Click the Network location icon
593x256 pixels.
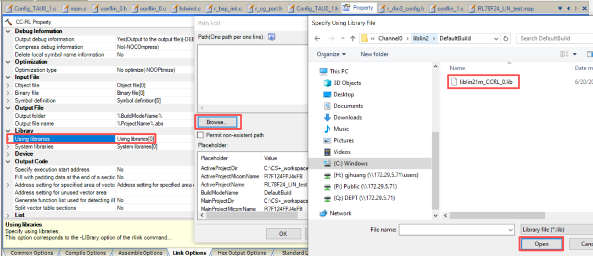(323, 213)
